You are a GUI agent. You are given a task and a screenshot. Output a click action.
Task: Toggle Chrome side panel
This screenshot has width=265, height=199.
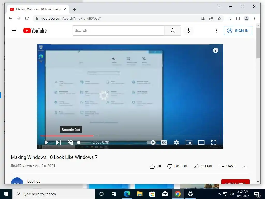pos(238,18)
